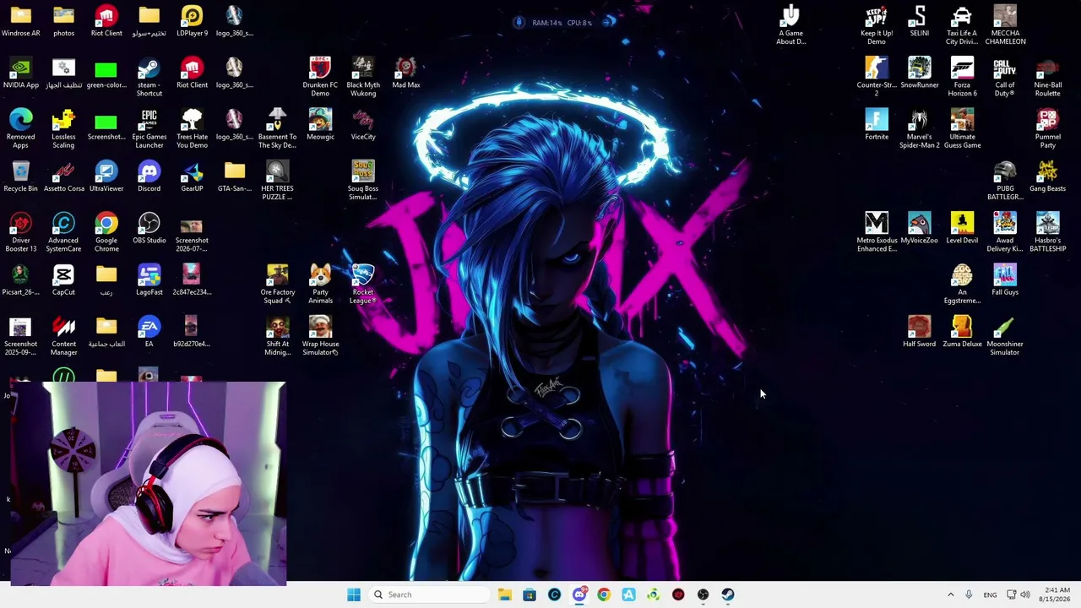Switch to Steam in the taskbar
This screenshot has width=1081, height=608.
[x=728, y=594]
